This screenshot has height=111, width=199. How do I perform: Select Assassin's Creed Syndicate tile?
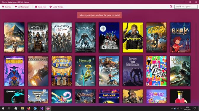[38, 37]
